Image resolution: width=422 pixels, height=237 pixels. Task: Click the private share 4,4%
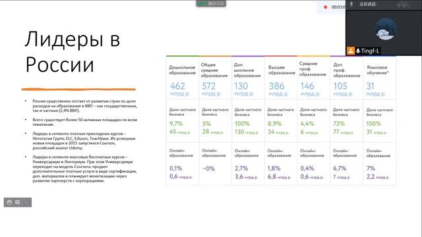[307, 124]
